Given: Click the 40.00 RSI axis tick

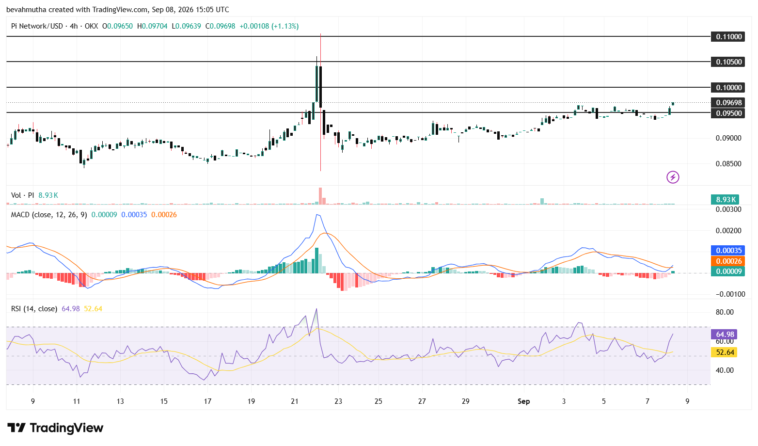Looking at the screenshot, I should 725,370.
